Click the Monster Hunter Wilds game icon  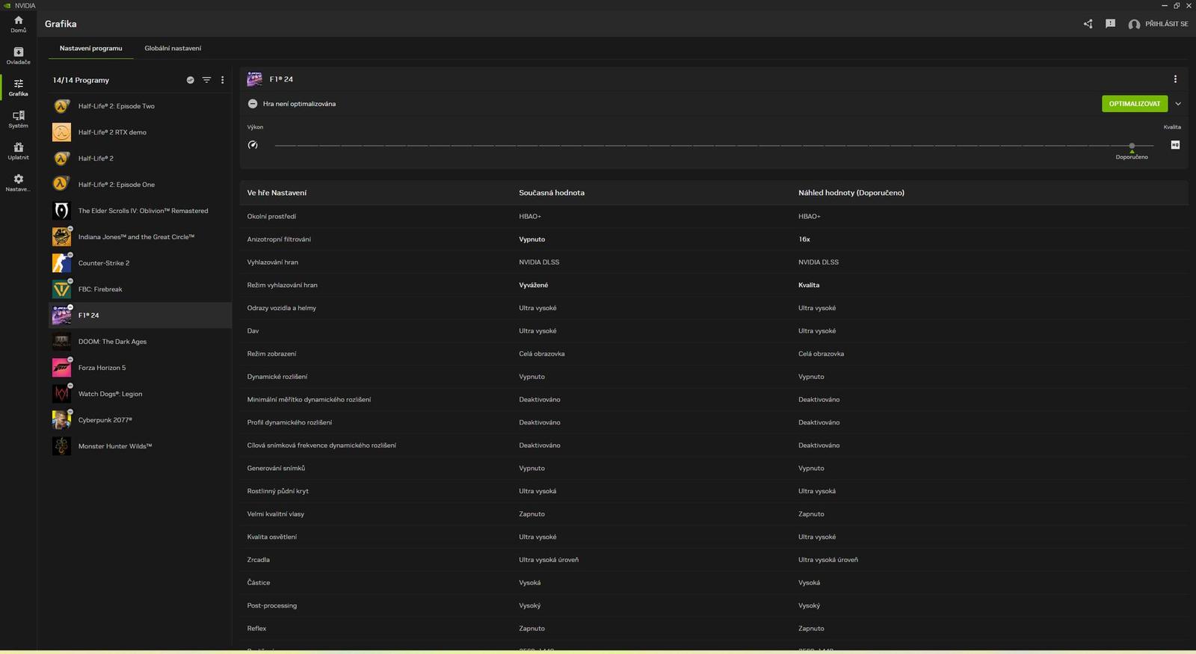click(x=61, y=446)
